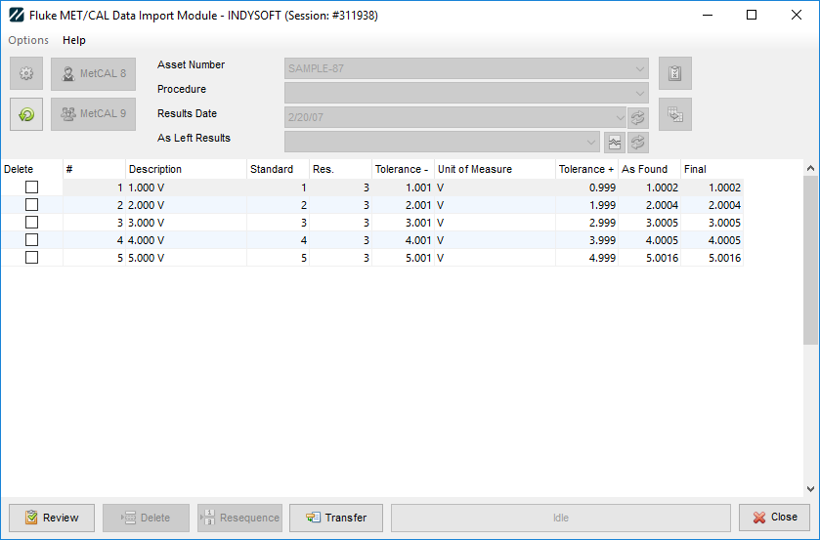Click the copy-results icon below the clipboard
This screenshot has width=820, height=540.
(x=674, y=114)
